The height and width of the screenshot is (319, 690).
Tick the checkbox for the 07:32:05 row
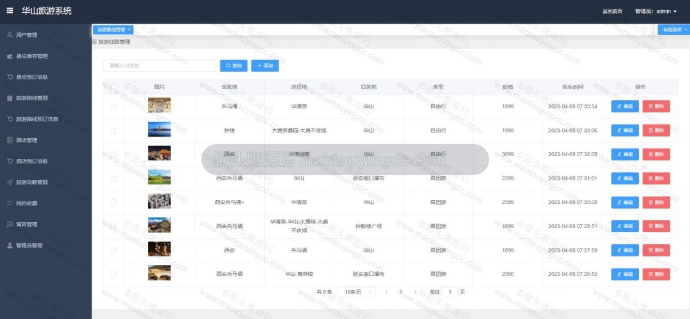(113, 154)
